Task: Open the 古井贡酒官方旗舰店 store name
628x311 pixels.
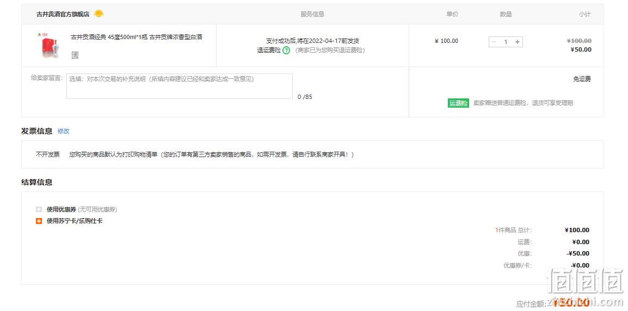Action: pyautogui.click(x=63, y=15)
